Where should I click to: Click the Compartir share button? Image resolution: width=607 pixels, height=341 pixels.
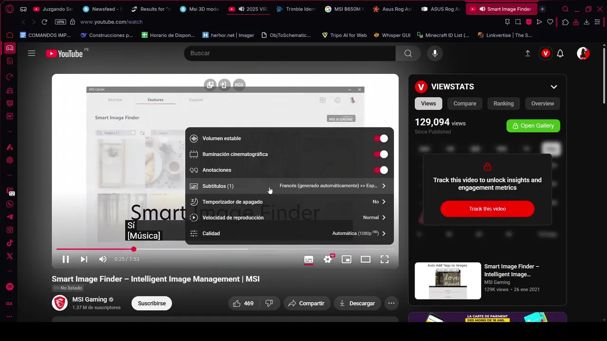[306, 303]
